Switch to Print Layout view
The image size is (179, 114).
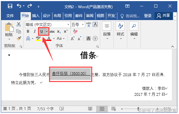pyautogui.click(x=102, y=109)
